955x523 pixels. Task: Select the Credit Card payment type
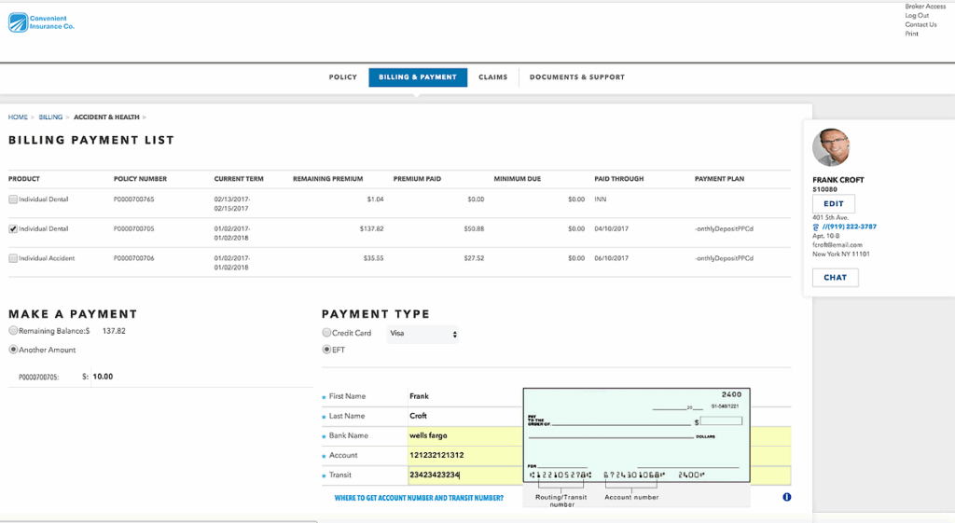tap(326, 333)
